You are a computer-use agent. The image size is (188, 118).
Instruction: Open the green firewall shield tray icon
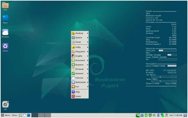point(150,115)
